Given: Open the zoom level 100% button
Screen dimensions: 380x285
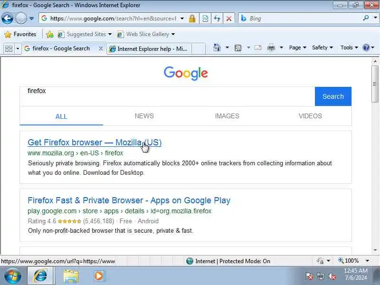Looking at the screenshot, I should pos(349,261).
